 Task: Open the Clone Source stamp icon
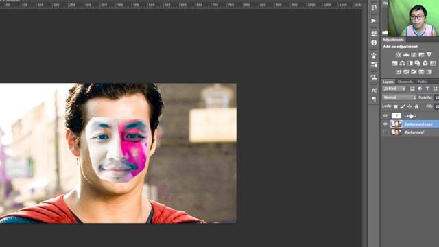[374, 77]
